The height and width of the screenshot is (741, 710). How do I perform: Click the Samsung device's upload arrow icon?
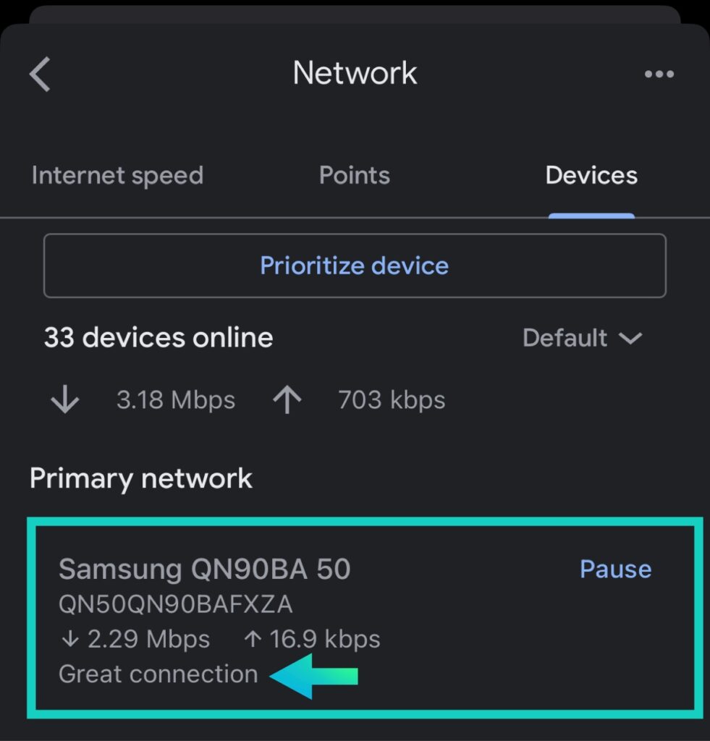(x=253, y=640)
